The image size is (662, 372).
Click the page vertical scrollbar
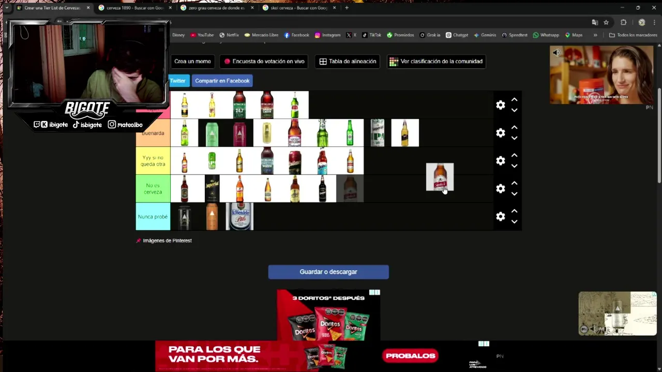[x=659, y=134]
